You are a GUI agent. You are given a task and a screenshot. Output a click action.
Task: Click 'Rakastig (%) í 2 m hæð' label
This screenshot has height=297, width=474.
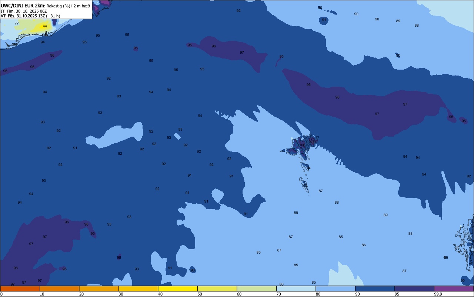tap(68, 6)
